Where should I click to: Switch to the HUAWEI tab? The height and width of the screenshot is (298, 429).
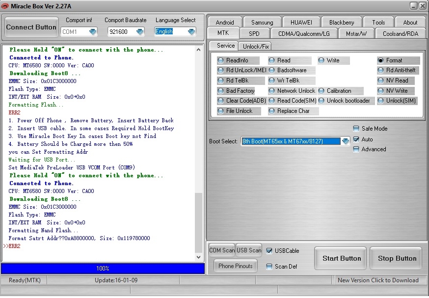[301, 22]
